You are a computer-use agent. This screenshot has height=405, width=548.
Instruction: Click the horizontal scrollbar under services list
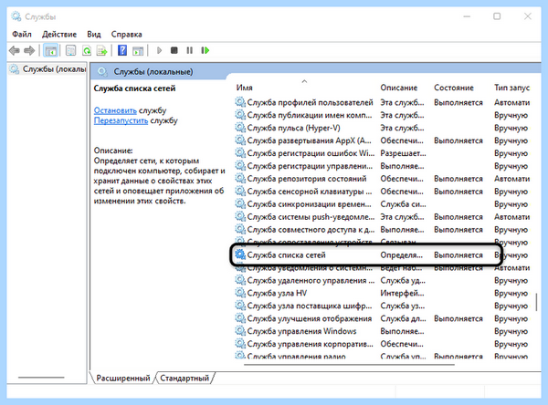350,365
